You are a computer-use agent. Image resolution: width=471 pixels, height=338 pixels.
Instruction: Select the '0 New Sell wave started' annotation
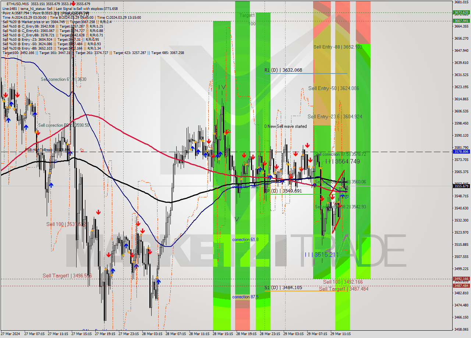coord(285,126)
